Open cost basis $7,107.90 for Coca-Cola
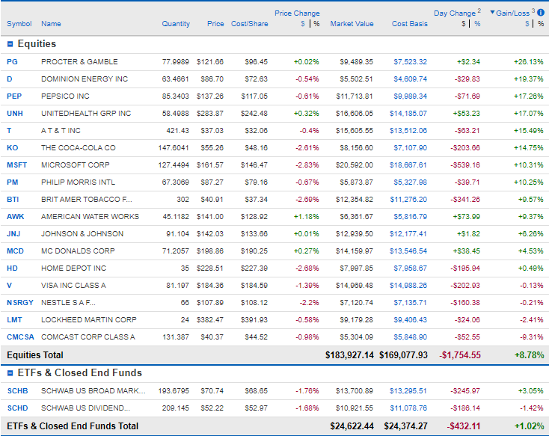The image size is (549, 436). [411, 148]
